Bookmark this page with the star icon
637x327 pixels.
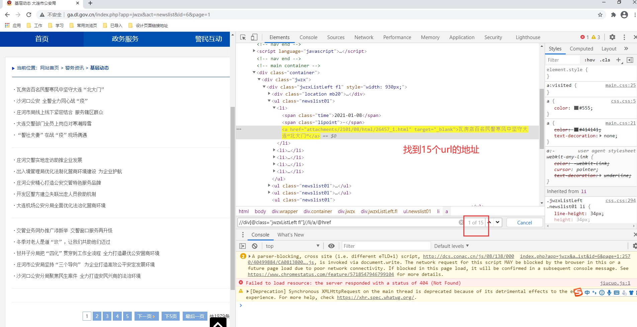600,15
